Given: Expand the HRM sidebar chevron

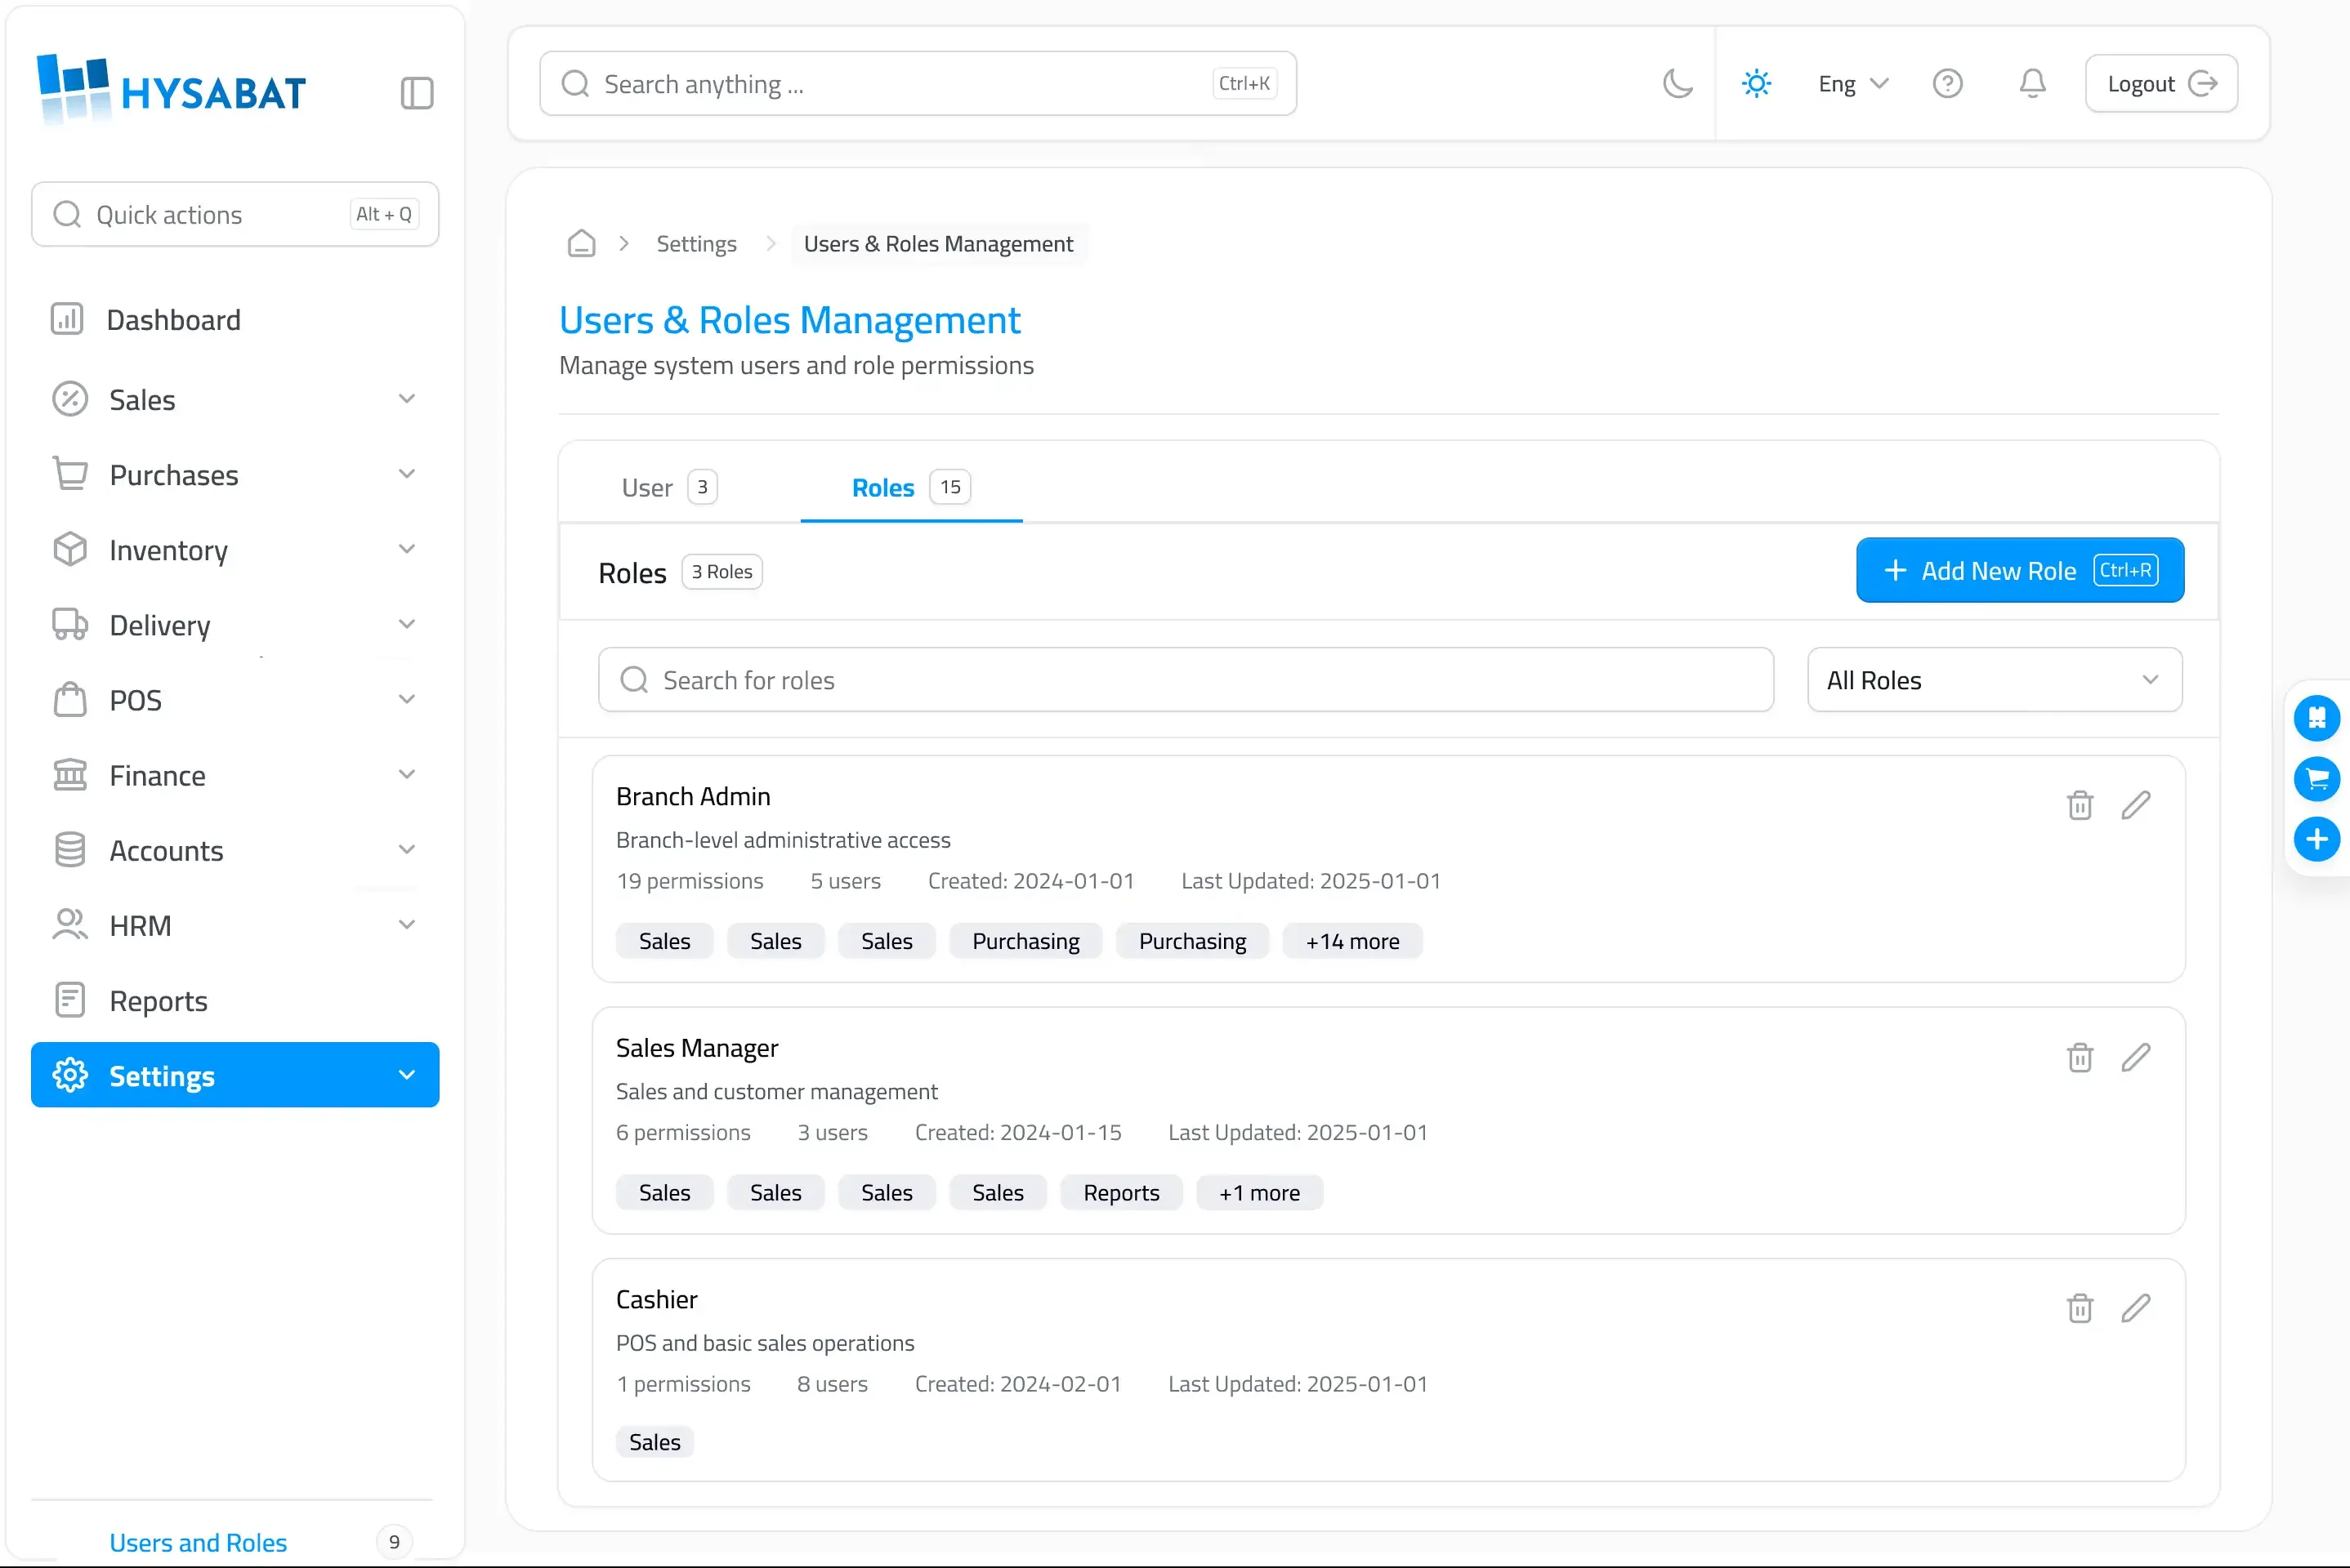Looking at the screenshot, I should coord(406,925).
